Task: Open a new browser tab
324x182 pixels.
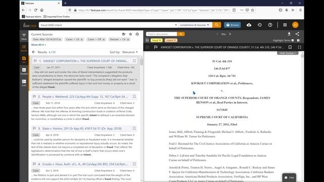Action: (65, 4)
